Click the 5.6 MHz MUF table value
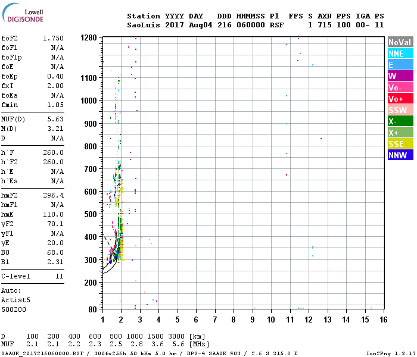This screenshot has height=357, width=417. click(179, 345)
